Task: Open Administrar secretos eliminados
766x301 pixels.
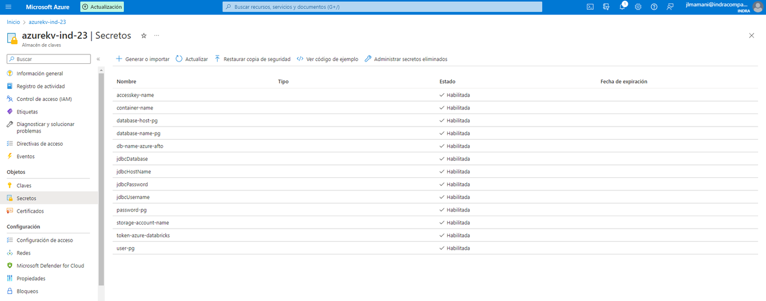Action: click(x=406, y=59)
